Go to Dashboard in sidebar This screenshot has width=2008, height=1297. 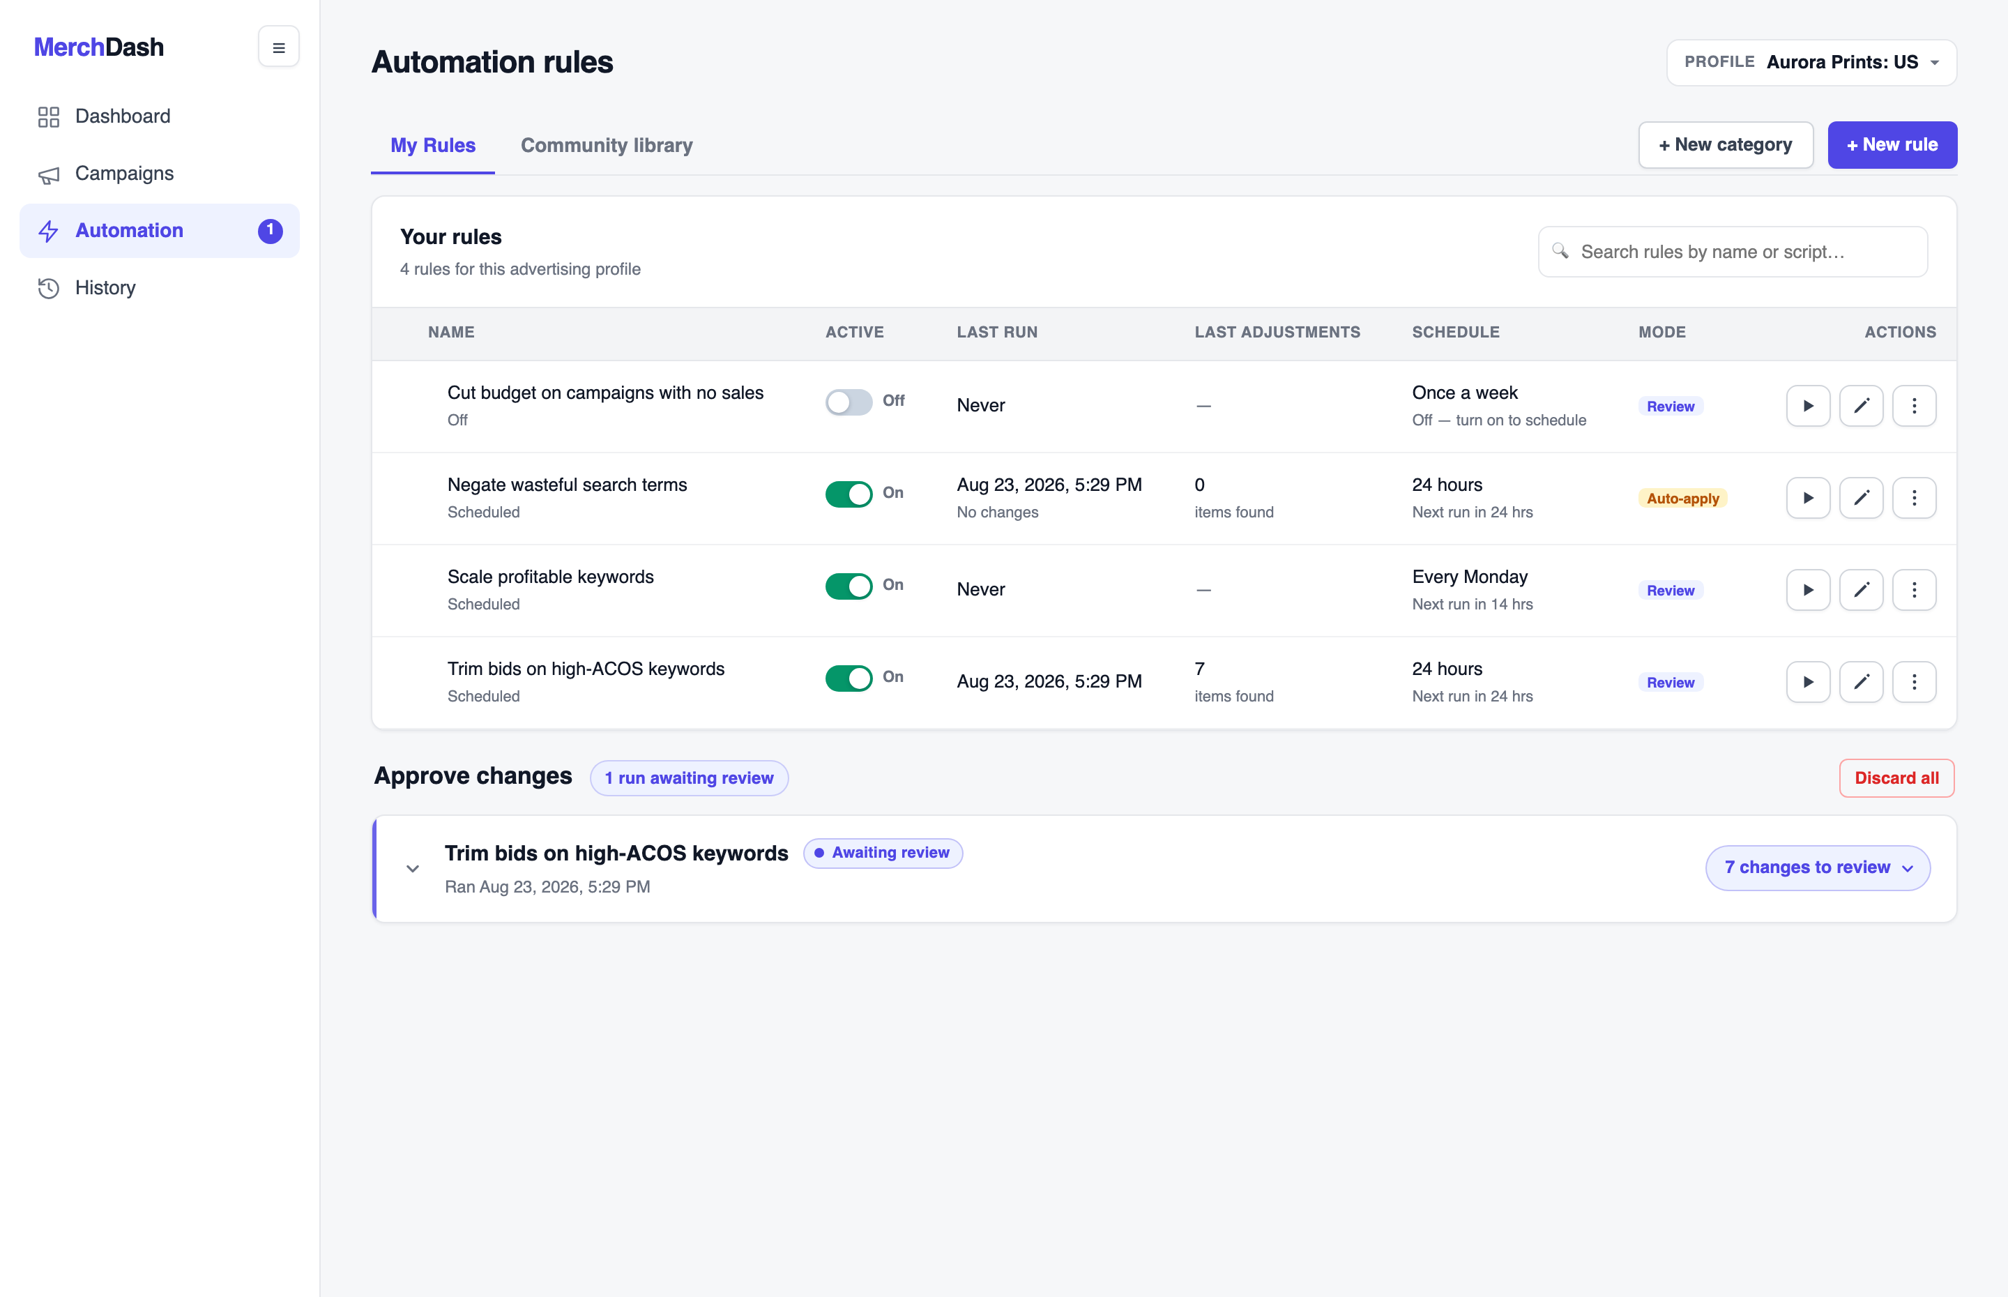coord(159,116)
